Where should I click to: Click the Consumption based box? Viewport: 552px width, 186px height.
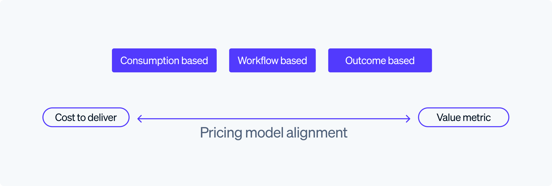pos(164,60)
